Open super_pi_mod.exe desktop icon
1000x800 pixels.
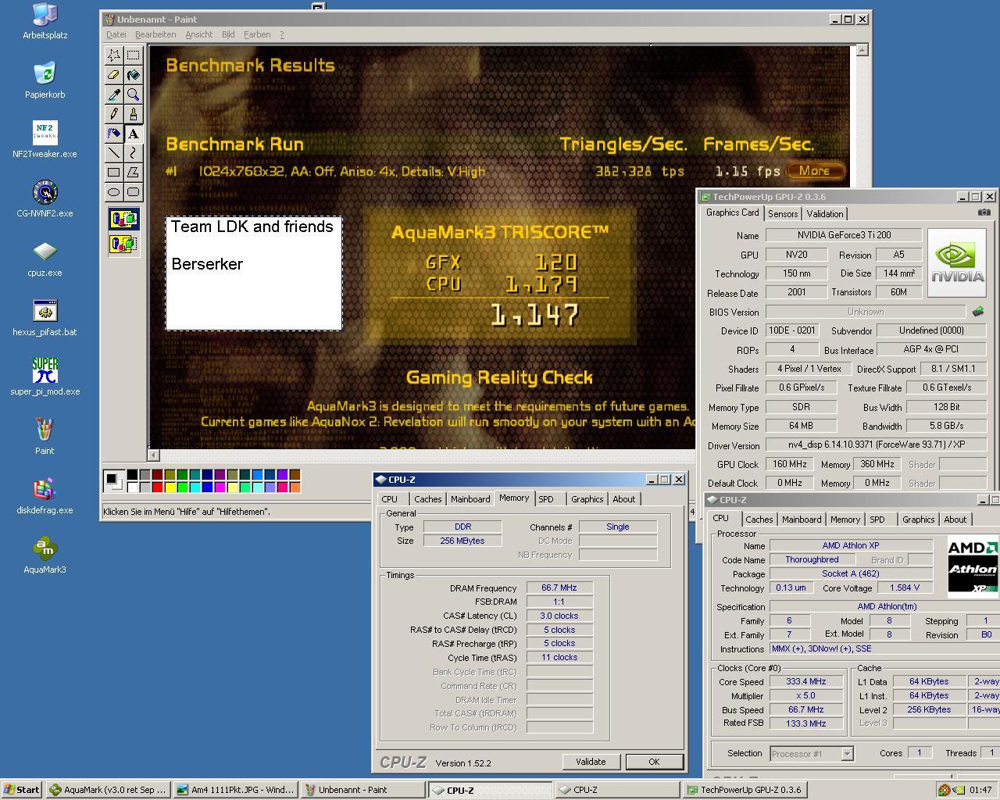point(45,377)
